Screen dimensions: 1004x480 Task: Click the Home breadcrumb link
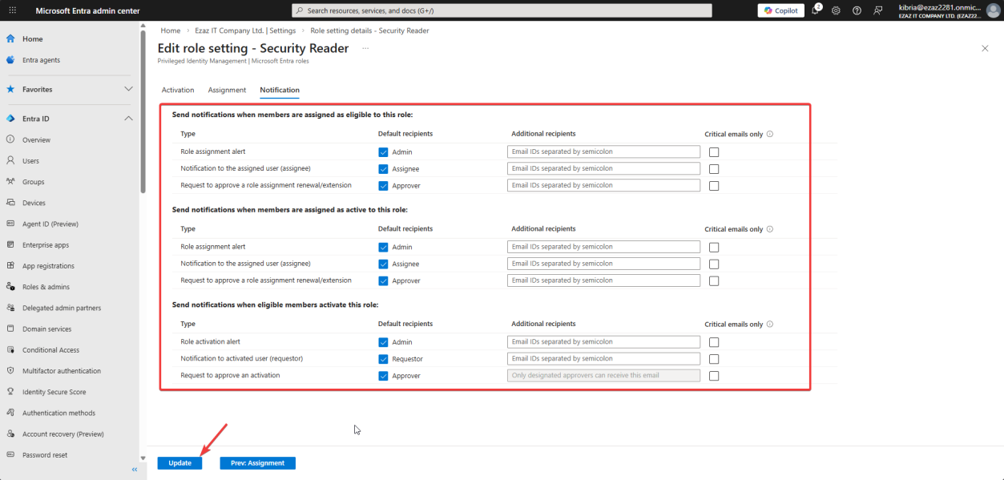170,30
